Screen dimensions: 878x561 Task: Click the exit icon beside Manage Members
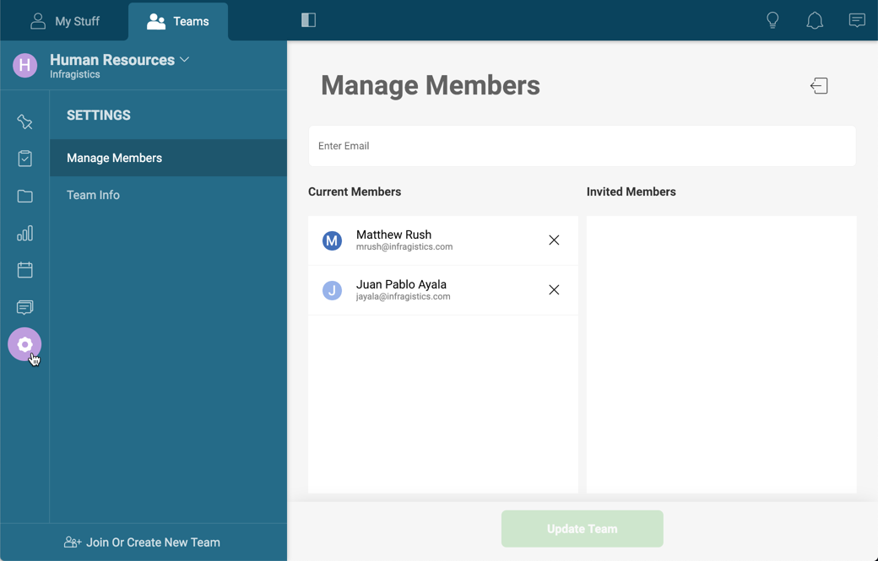click(819, 85)
